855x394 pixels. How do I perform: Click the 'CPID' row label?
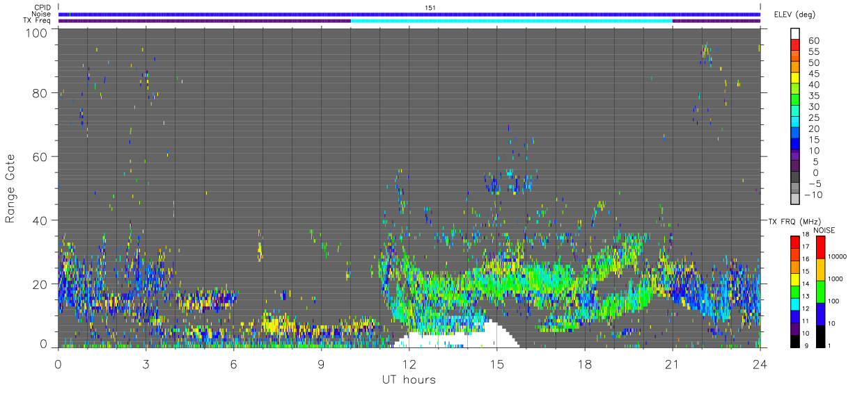point(42,8)
